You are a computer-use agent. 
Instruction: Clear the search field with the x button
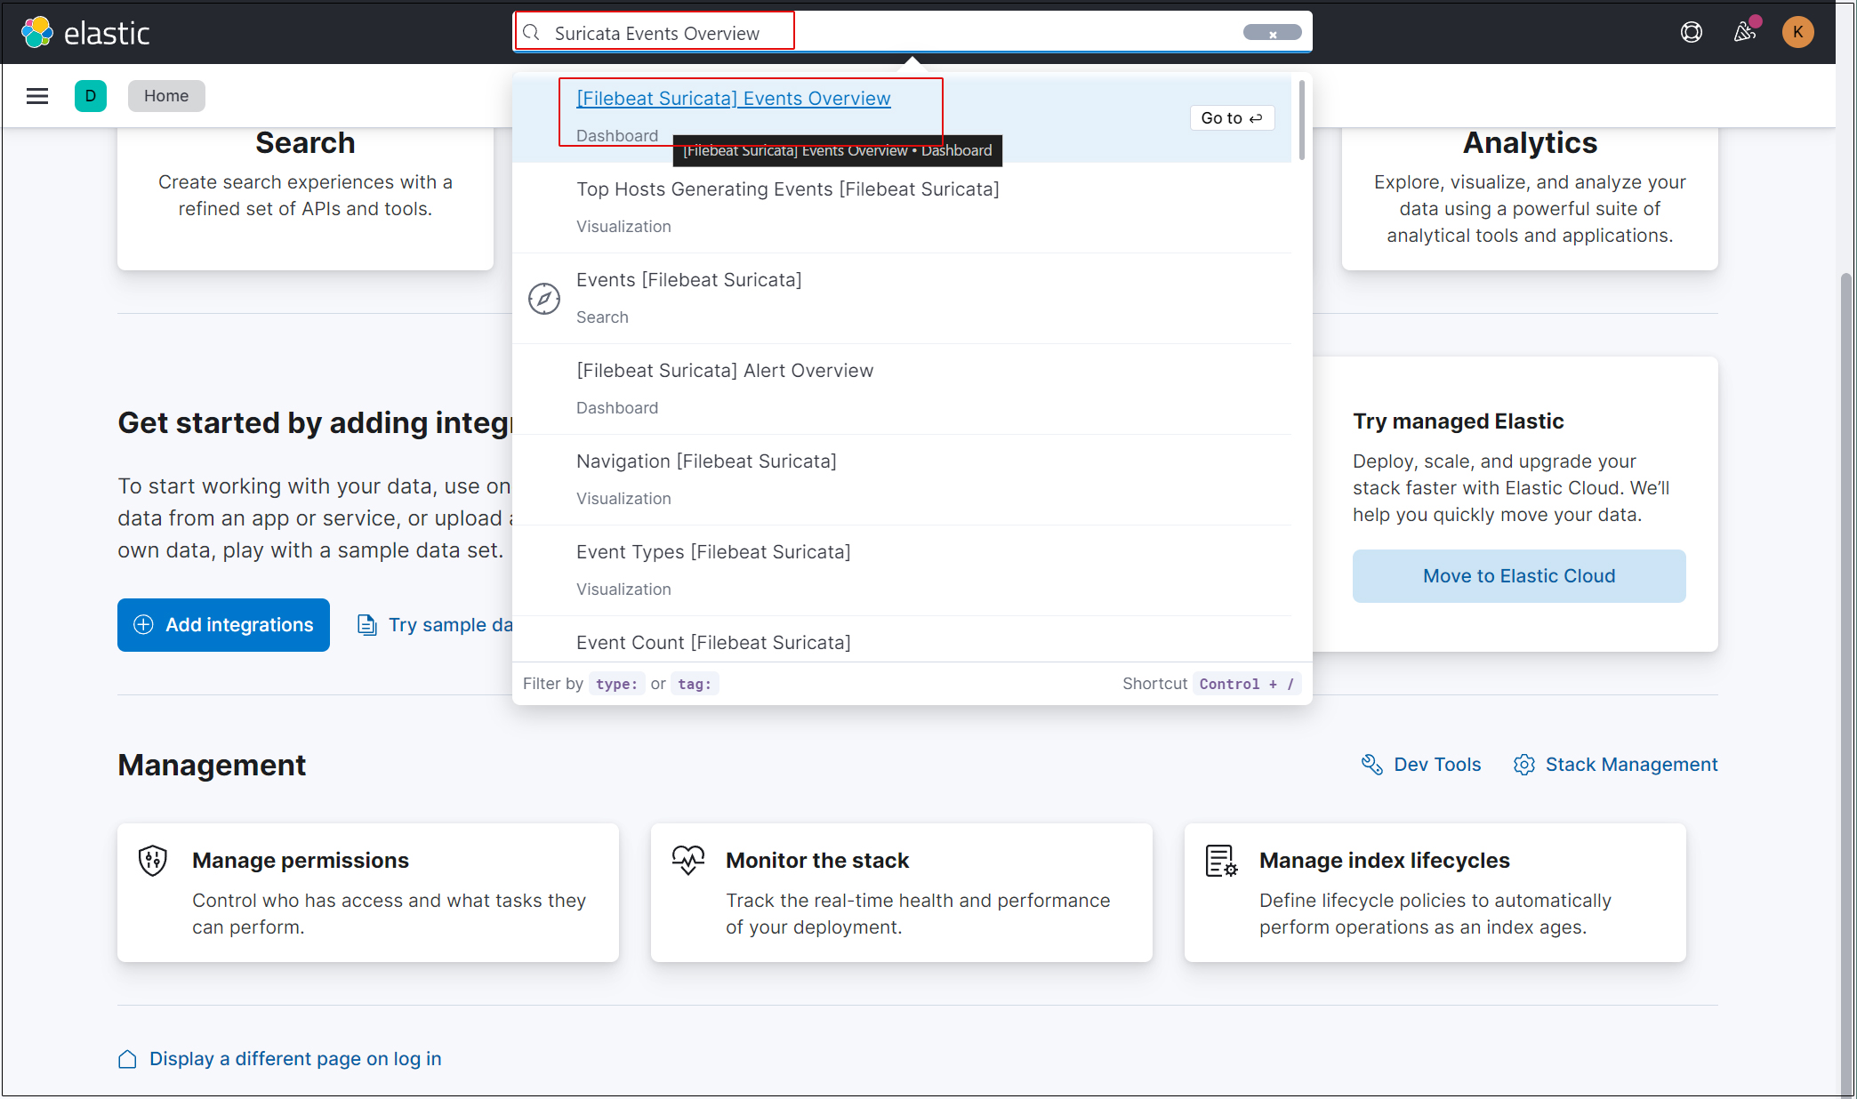click(x=1273, y=34)
